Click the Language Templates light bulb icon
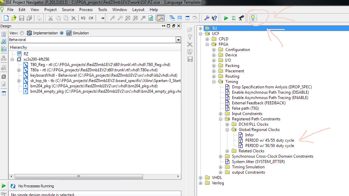Screen dimensions: 349x196 tap(253, 18)
